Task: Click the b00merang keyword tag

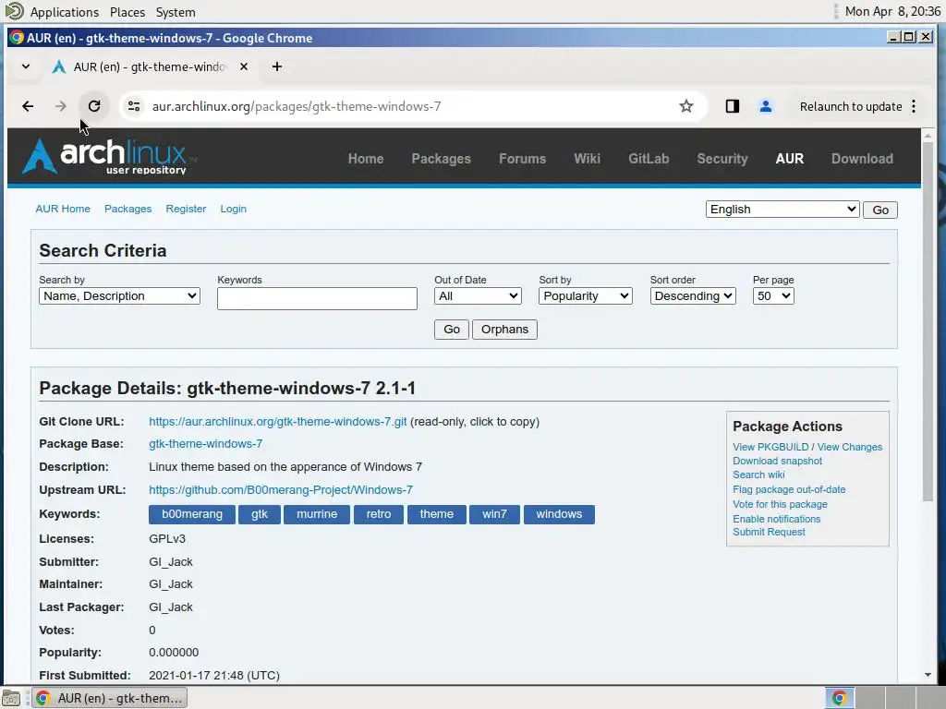Action: point(192,514)
